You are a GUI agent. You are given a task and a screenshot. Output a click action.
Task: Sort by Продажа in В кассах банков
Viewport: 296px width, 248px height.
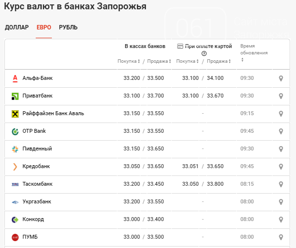pyautogui.click(x=159, y=61)
